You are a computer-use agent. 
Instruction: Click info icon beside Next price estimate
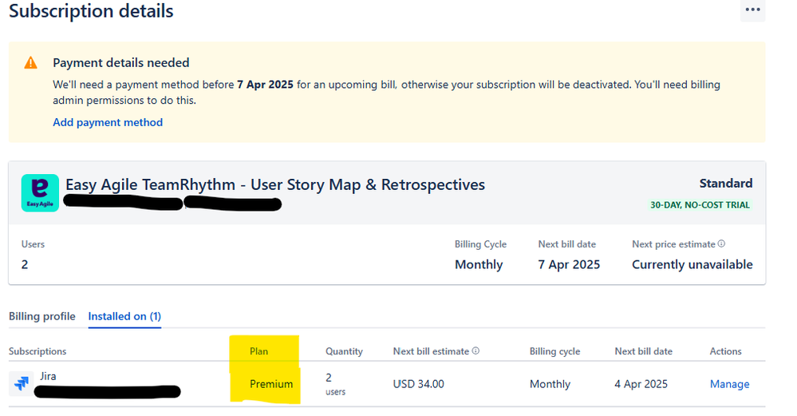(721, 244)
